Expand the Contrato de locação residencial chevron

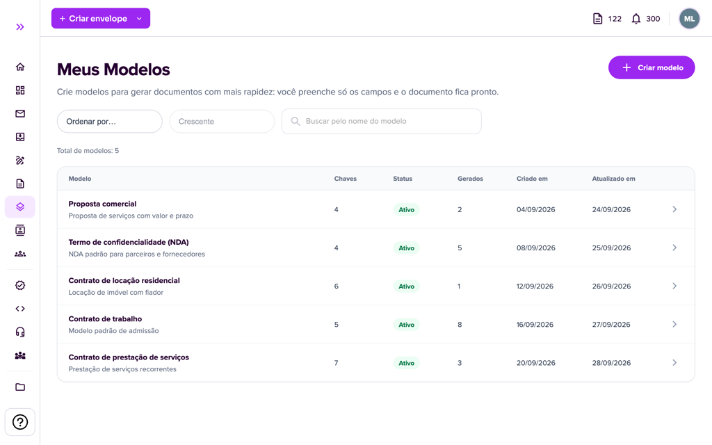click(x=674, y=286)
